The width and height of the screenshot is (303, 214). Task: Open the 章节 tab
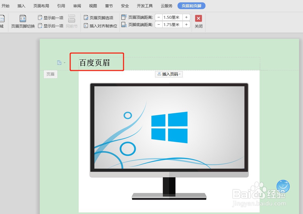[x=109, y=6]
